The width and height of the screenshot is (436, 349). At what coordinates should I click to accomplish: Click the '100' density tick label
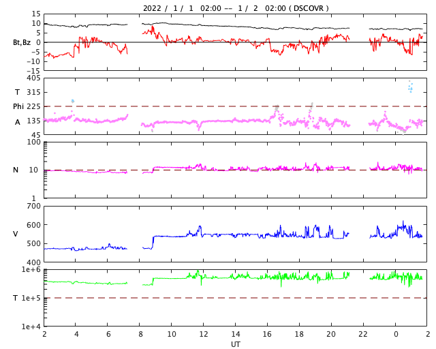click(x=33, y=142)
